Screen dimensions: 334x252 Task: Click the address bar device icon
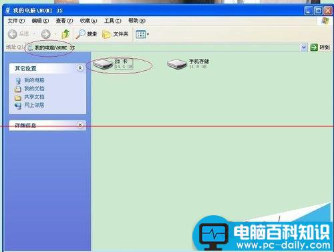tap(30, 47)
